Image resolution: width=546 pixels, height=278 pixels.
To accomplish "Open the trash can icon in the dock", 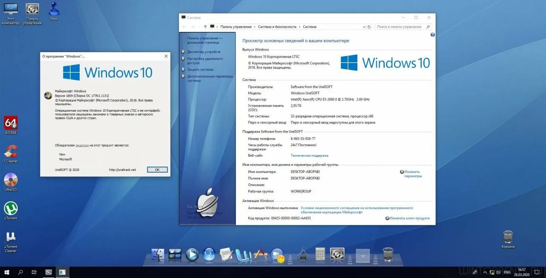I will tap(388, 254).
